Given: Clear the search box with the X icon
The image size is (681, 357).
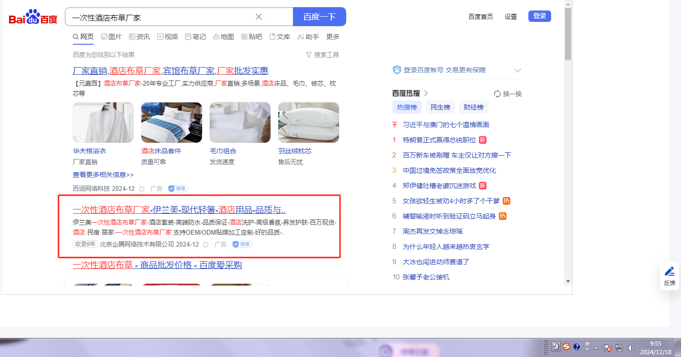Looking at the screenshot, I should [259, 17].
